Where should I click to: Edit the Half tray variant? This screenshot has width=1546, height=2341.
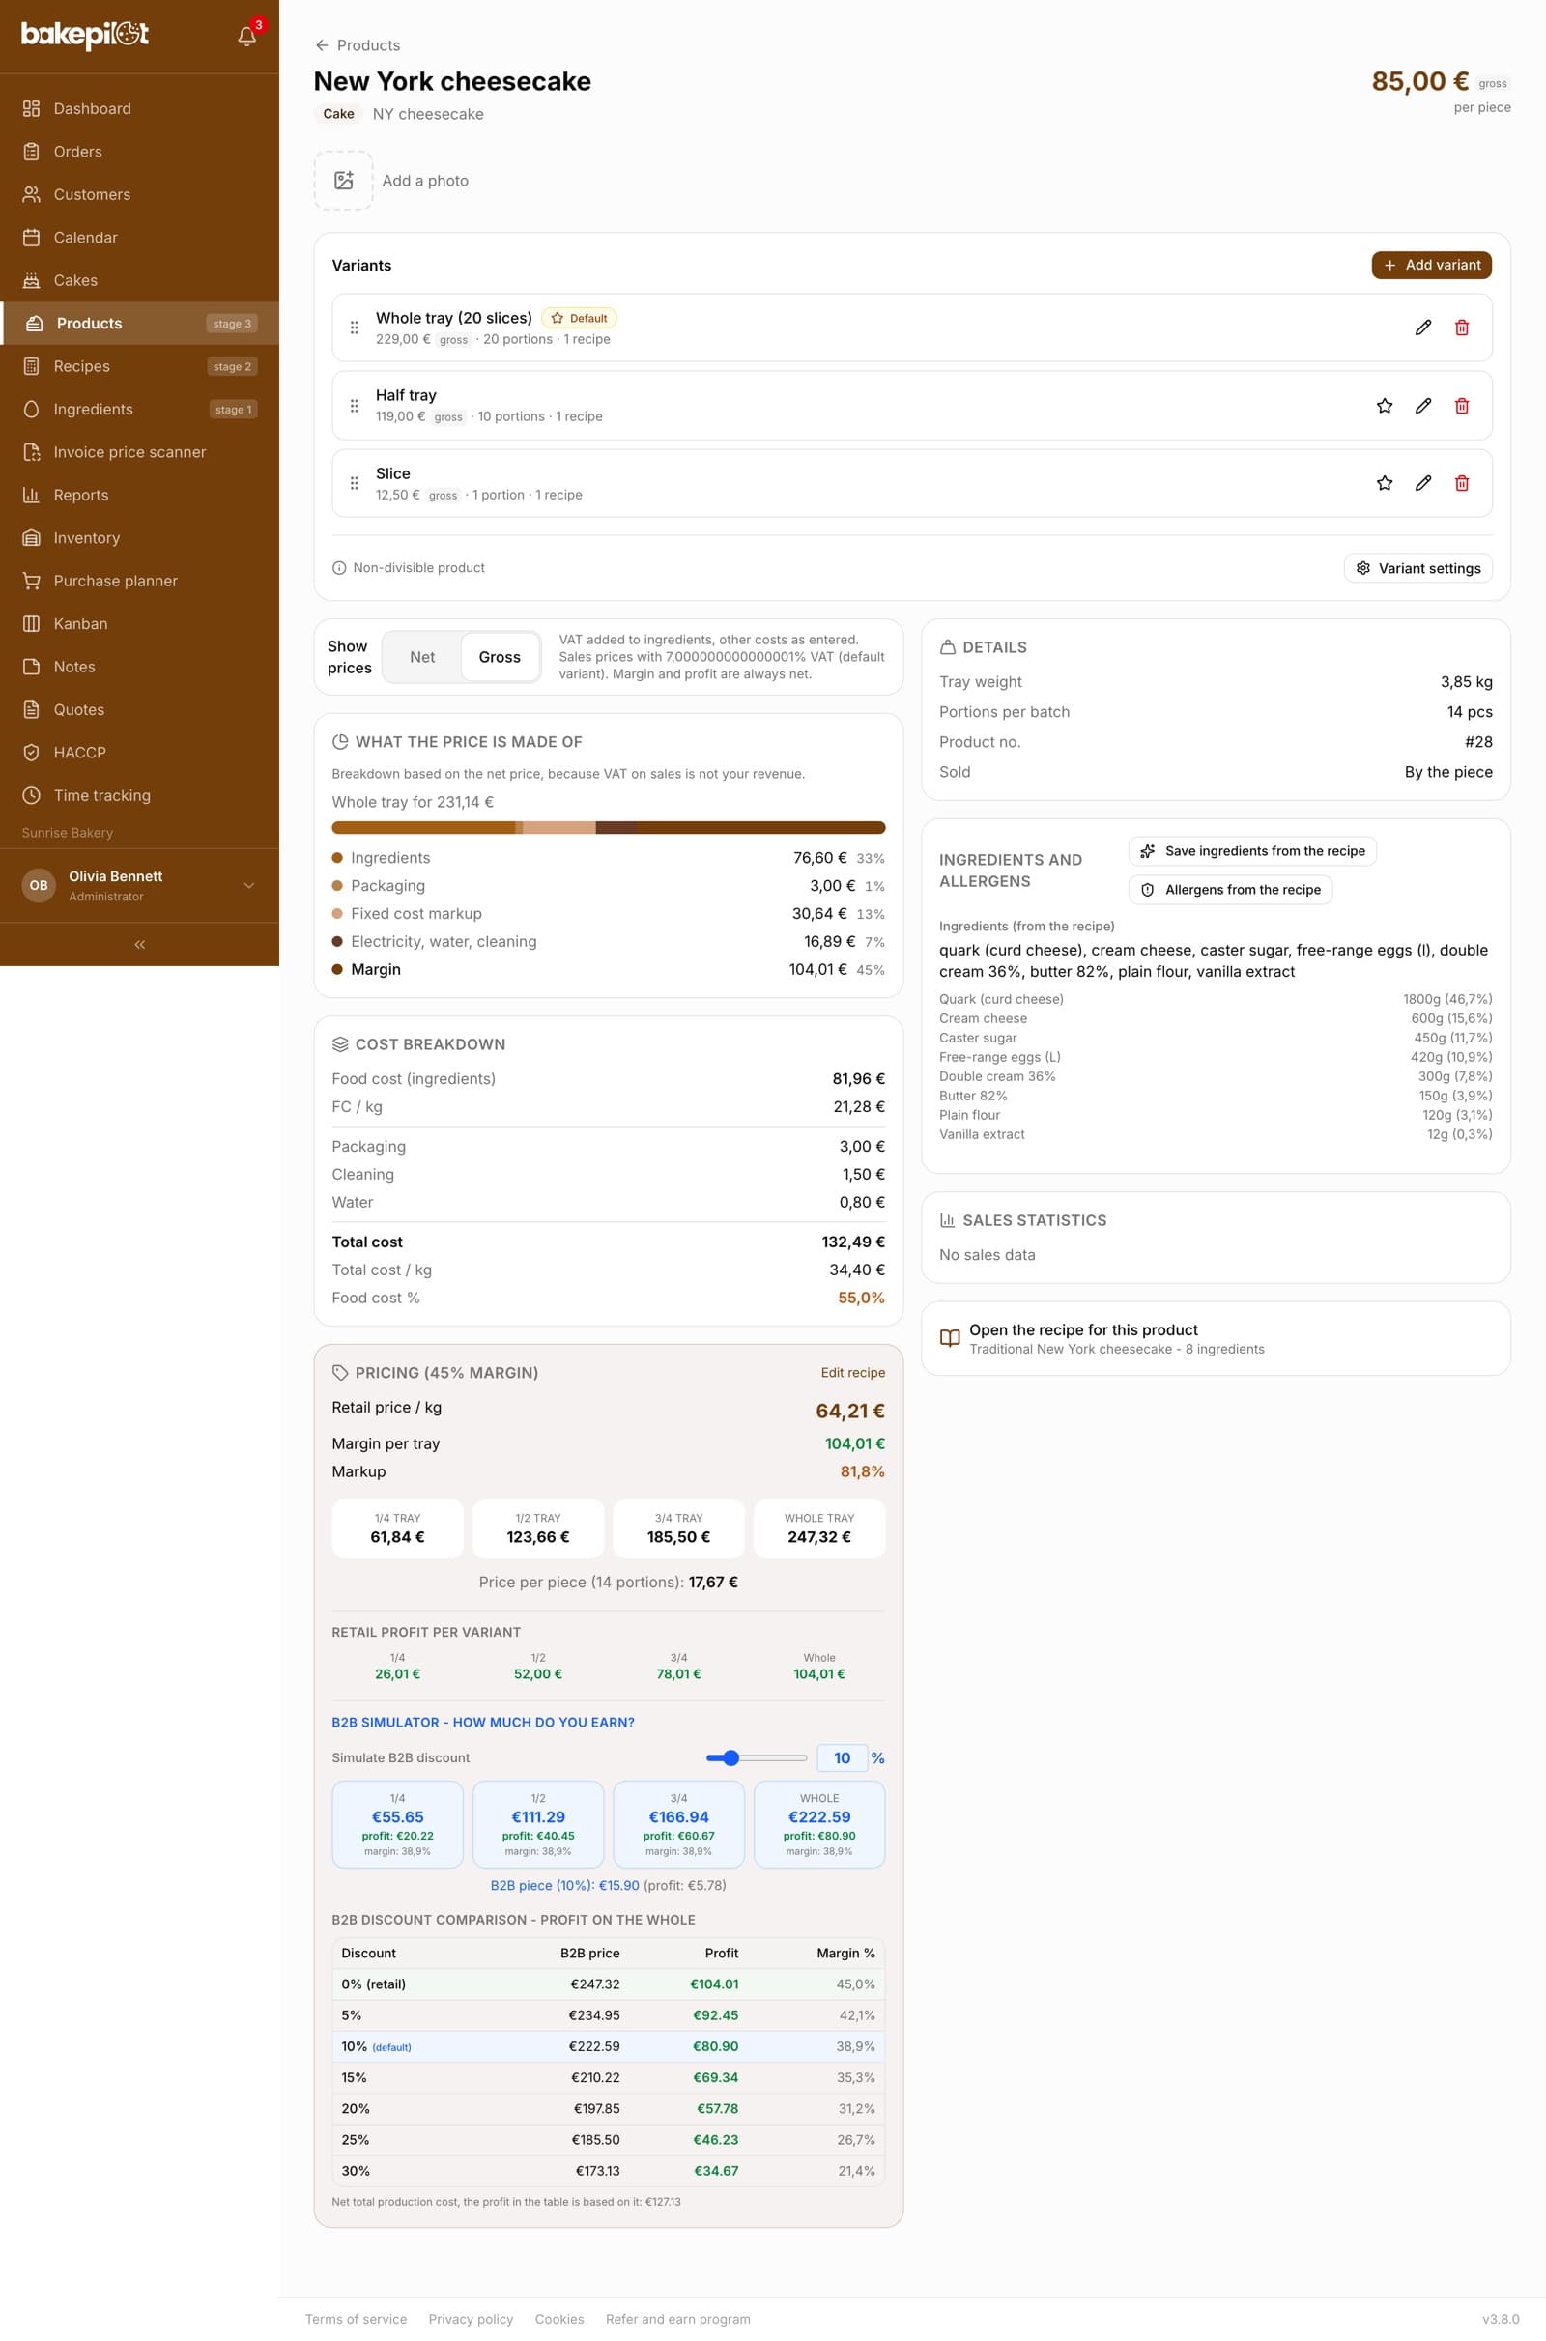[1422, 405]
